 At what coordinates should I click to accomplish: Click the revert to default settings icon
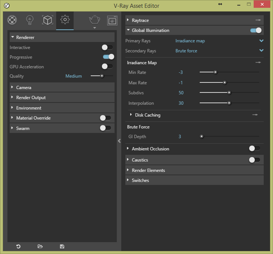[18, 246]
